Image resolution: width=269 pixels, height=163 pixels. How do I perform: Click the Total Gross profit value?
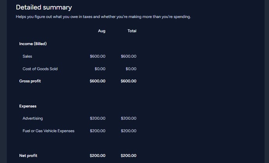[x=129, y=81]
